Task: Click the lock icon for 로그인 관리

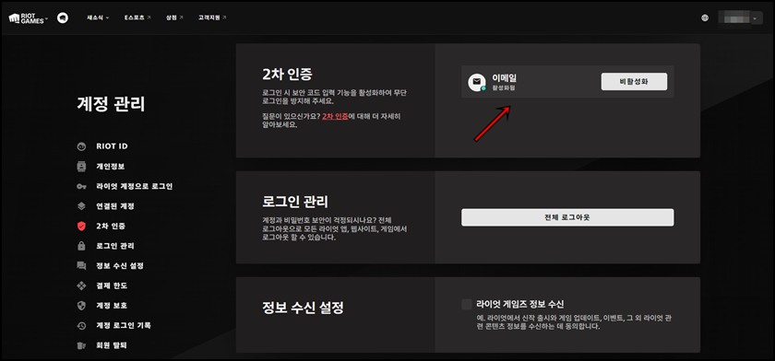Action: (x=81, y=246)
